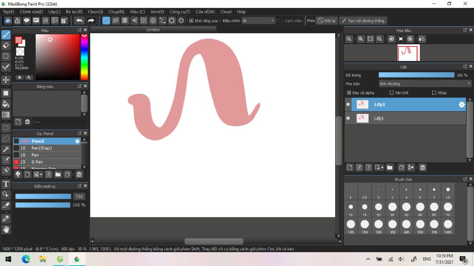Click the horizontal canvas scrollbar
474x266 pixels.
point(214,241)
